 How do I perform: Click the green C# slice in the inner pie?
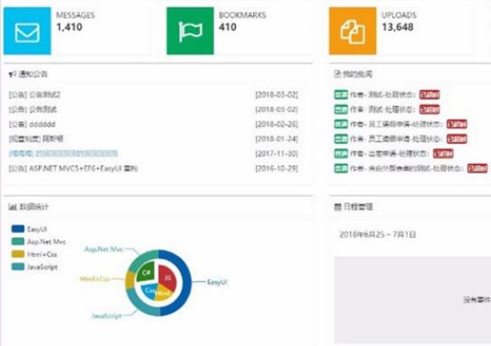146,272
